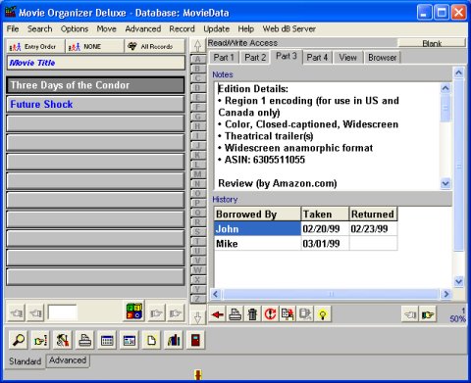This screenshot has width=471, height=383.
Task: Select John in Borrowed By column
Action: pos(257,228)
